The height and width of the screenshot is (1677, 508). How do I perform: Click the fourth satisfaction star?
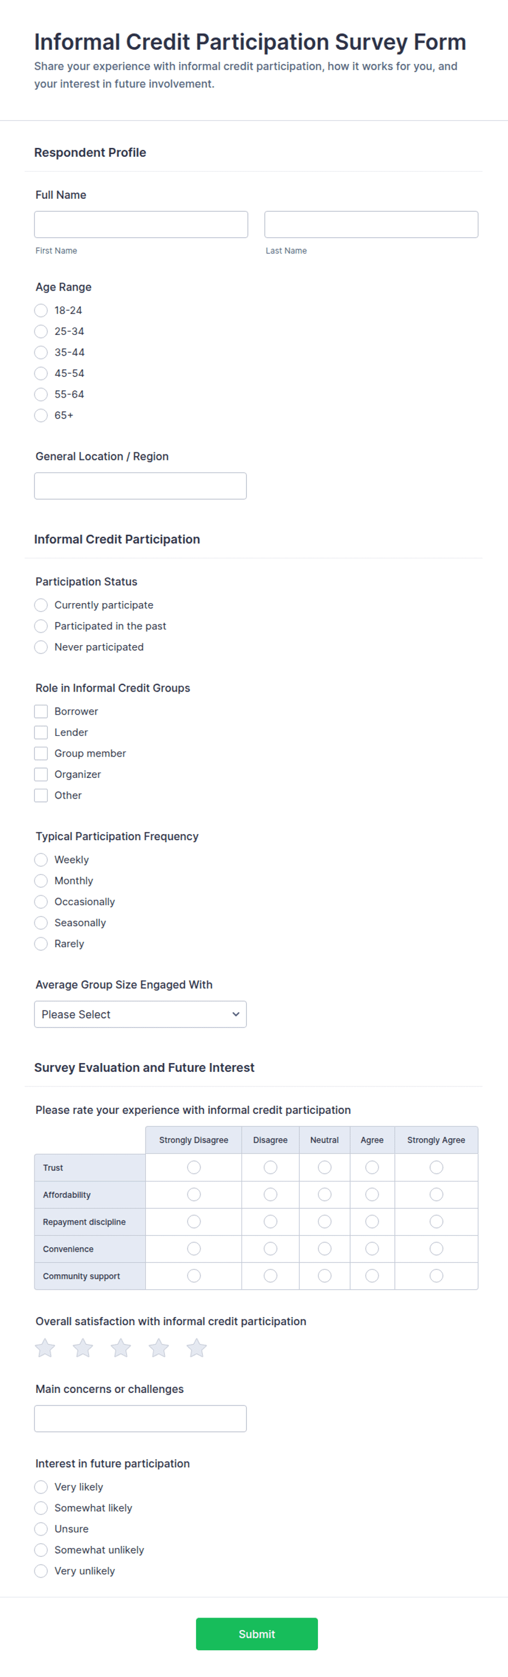[x=159, y=1348]
